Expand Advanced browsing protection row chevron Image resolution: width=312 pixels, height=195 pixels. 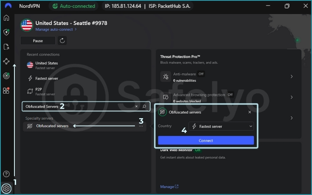[x=291, y=97]
